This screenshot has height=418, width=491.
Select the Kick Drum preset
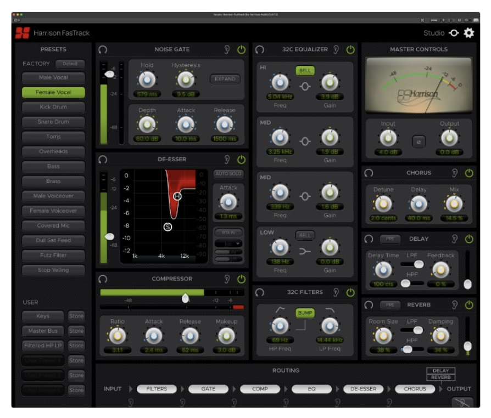point(53,107)
